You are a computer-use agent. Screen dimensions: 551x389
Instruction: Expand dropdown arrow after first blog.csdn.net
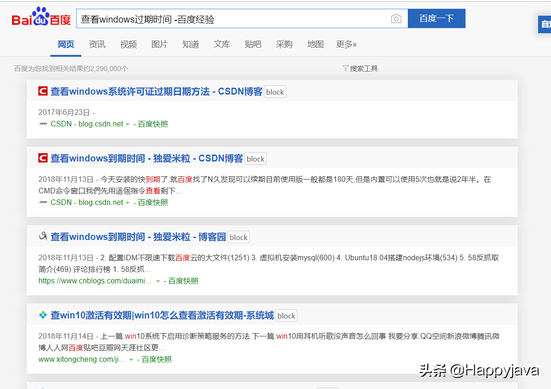point(127,125)
